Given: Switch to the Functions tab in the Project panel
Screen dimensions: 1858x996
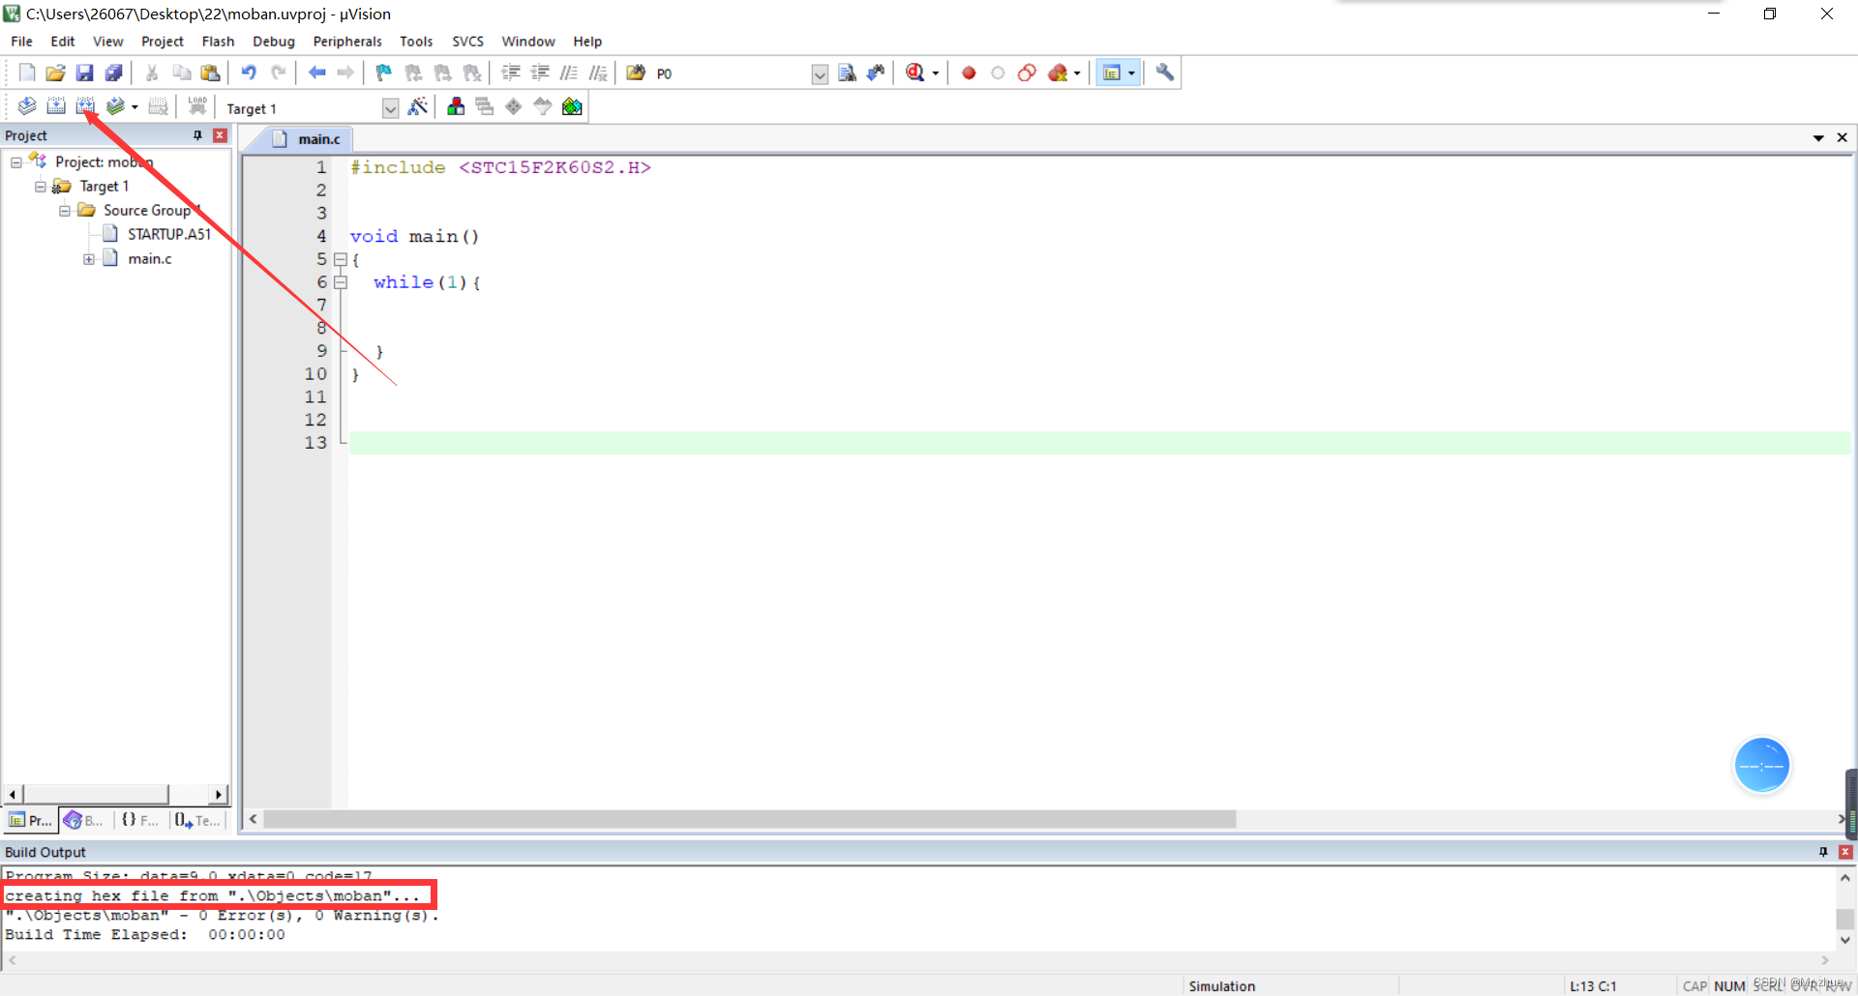Looking at the screenshot, I should click(141, 820).
